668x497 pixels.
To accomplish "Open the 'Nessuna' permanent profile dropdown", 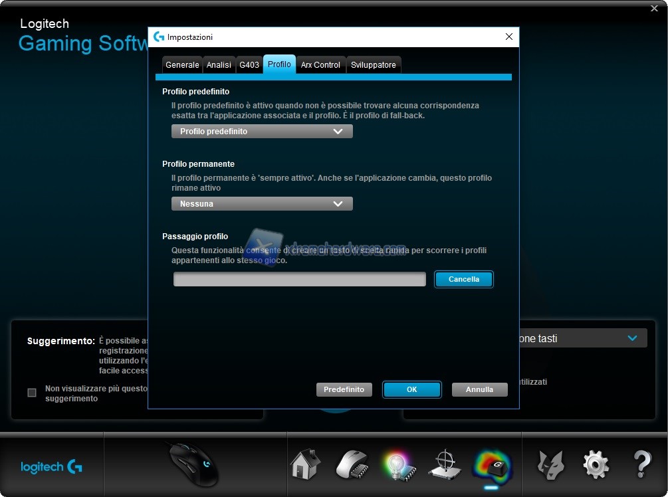I will (x=262, y=204).
